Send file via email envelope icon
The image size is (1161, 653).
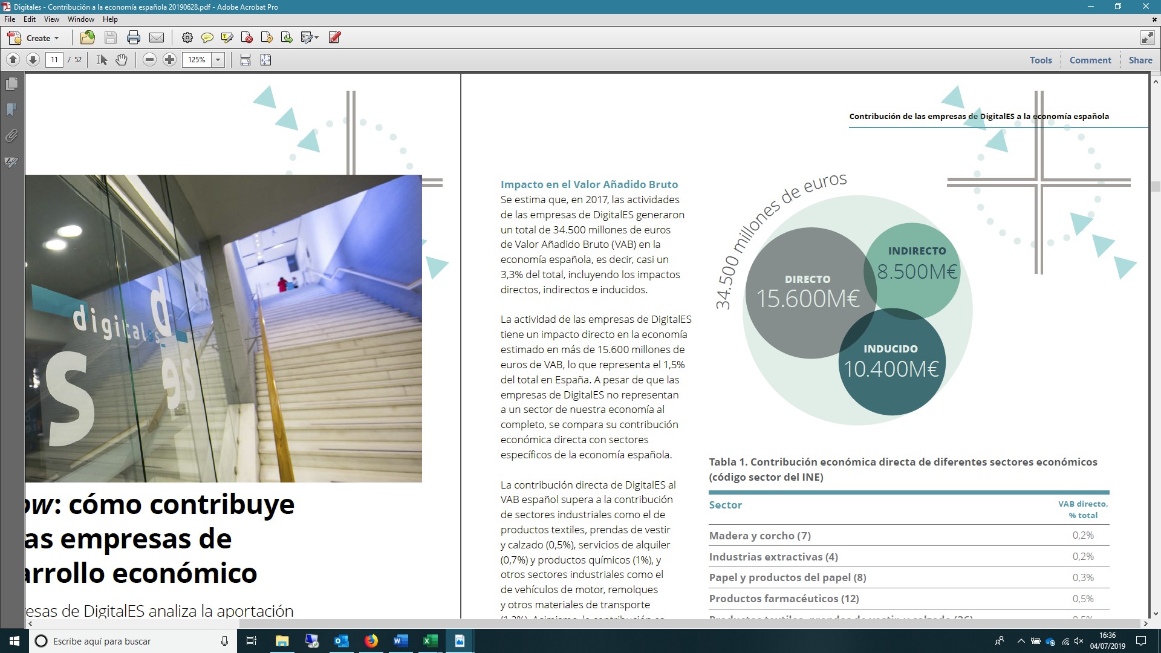[157, 38]
